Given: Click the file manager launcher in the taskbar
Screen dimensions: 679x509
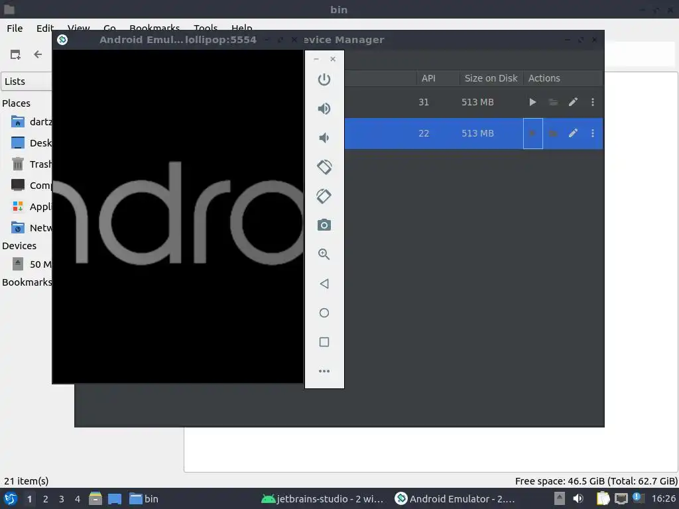Looking at the screenshot, I should pos(95,498).
